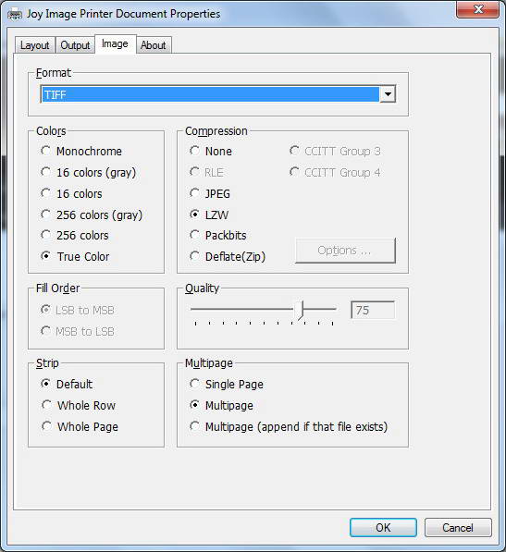Choose Single Page output

pos(227,384)
